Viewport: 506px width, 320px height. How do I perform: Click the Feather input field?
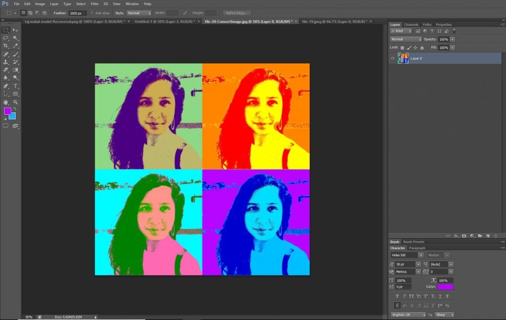click(77, 13)
